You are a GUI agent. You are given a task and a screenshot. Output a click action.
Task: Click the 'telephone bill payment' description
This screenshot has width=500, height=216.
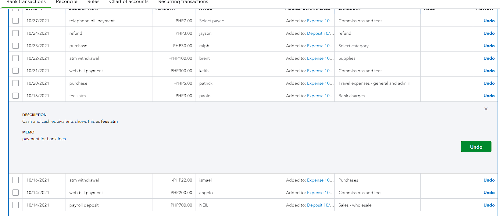click(92, 21)
